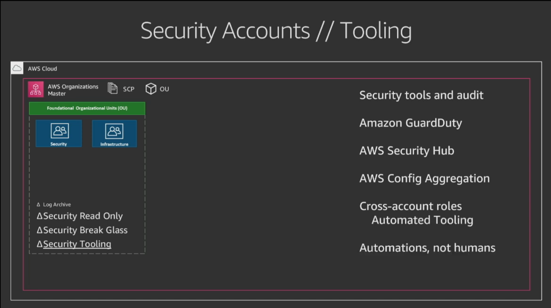
Task: Click 'Security tools and audit' text
Action: coord(421,95)
